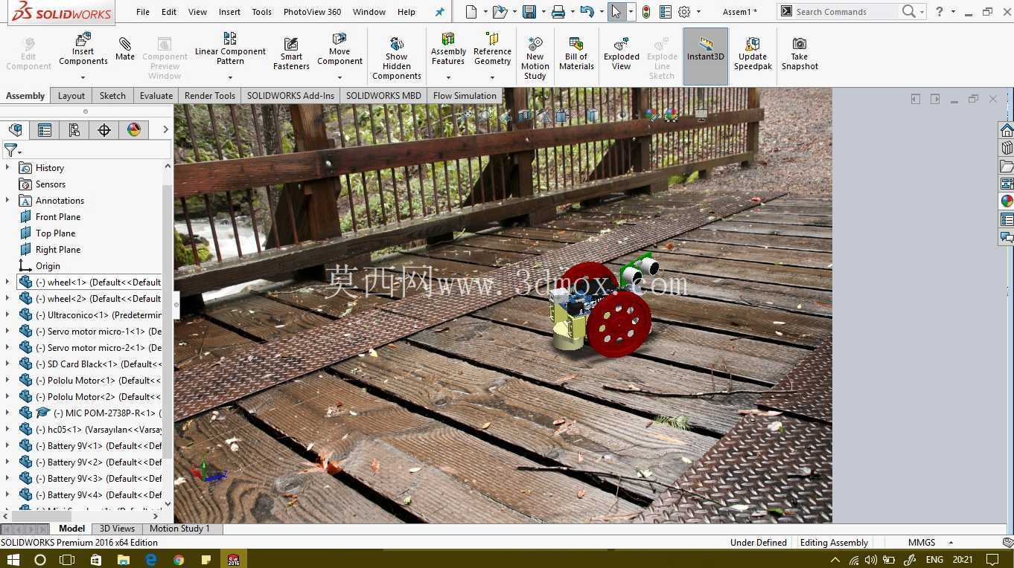Viewport: 1014px width, 568px height.
Task: Start a New Motion Study
Action: point(535,58)
